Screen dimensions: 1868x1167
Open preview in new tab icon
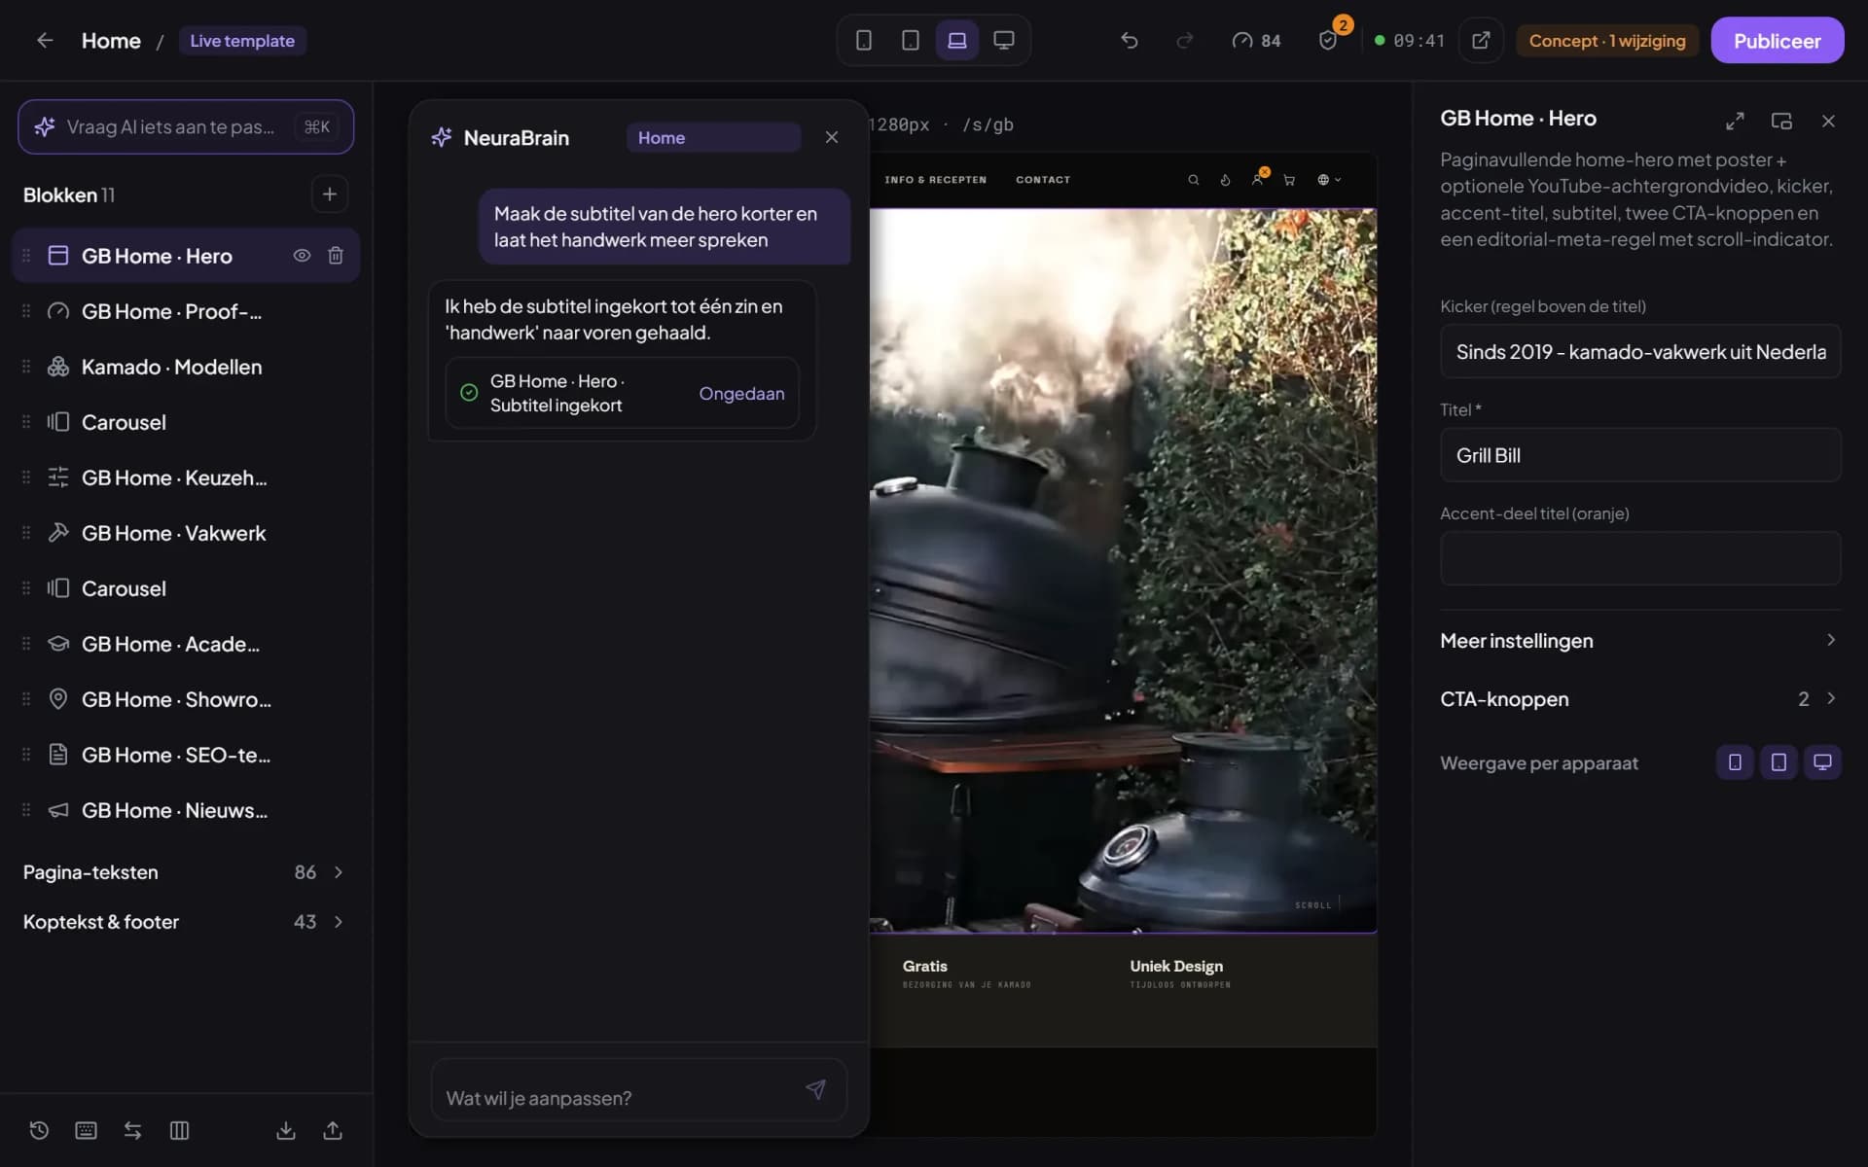(1481, 40)
